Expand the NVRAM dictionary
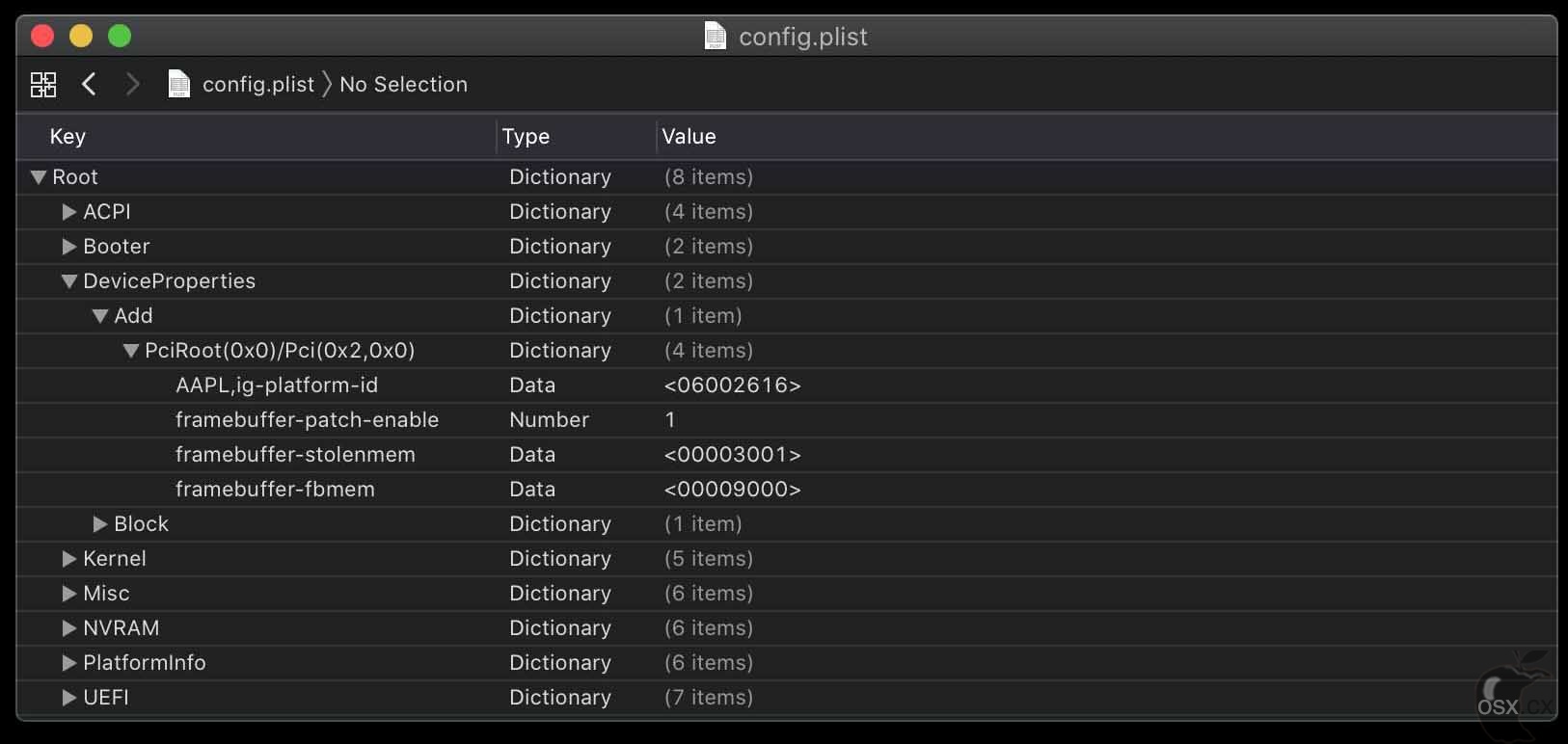This screenshot has width=1568, height=744. pos(69,628)
